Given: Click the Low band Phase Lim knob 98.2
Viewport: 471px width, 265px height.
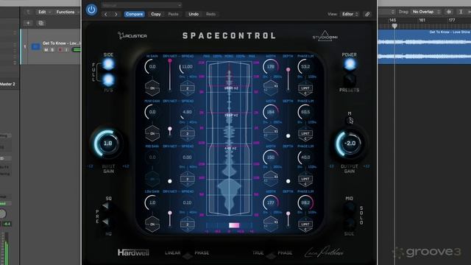Looking at the screenshot, I should tap(305, 202).
